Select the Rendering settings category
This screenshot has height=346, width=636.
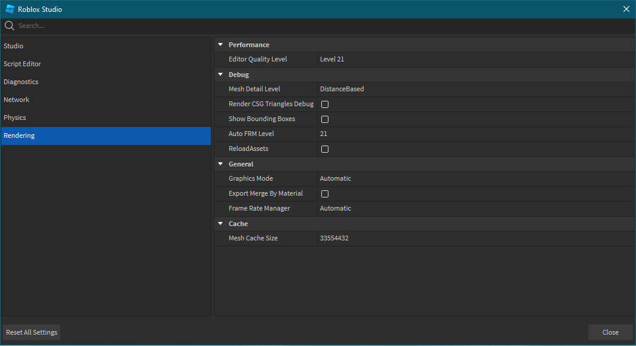[106, 136]
